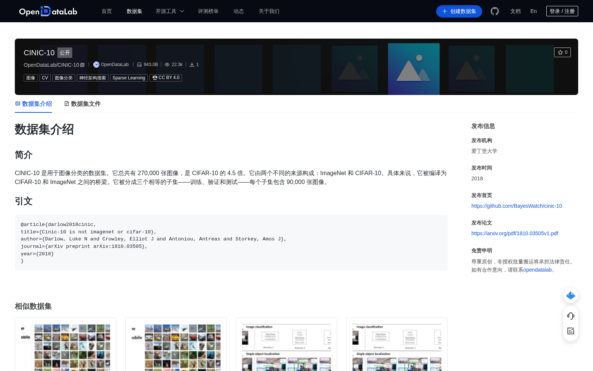Open the feedback edit note icon
593x371 pixels.
(571, 331)
